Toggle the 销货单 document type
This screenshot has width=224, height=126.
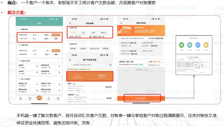coord(73,48)
